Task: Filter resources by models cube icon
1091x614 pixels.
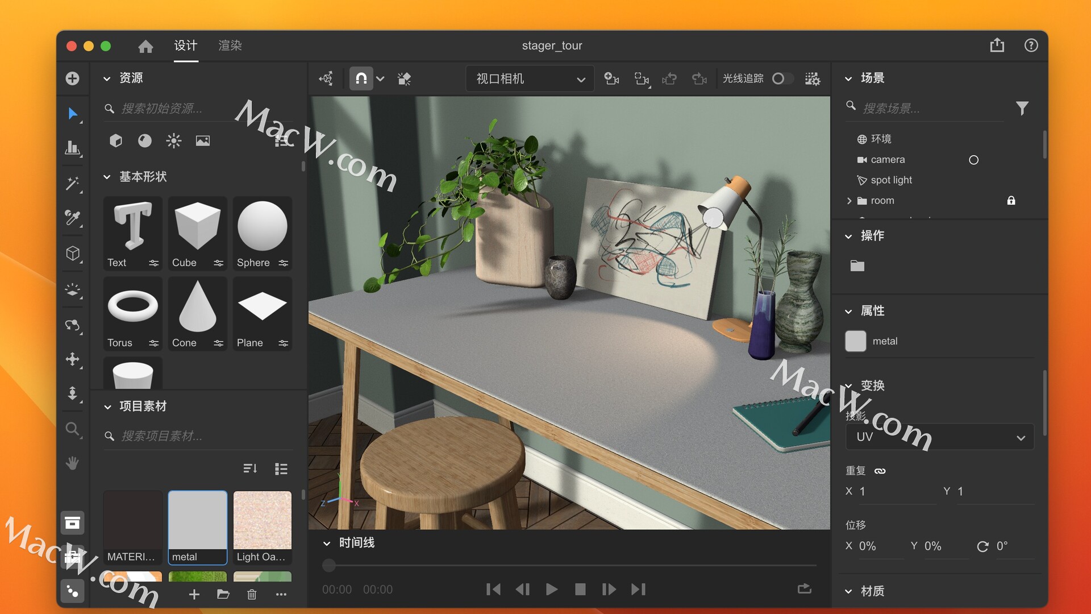Action: (x=116, y=140)
